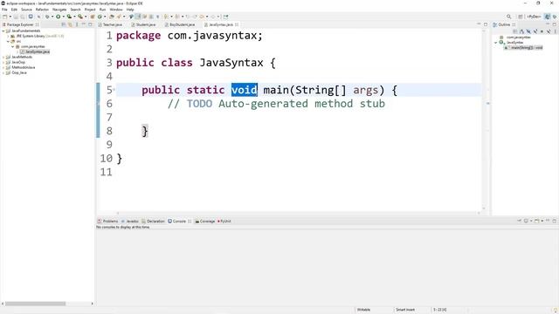
Task: Expand the JavaOop project
Action: tap(3, 62)
